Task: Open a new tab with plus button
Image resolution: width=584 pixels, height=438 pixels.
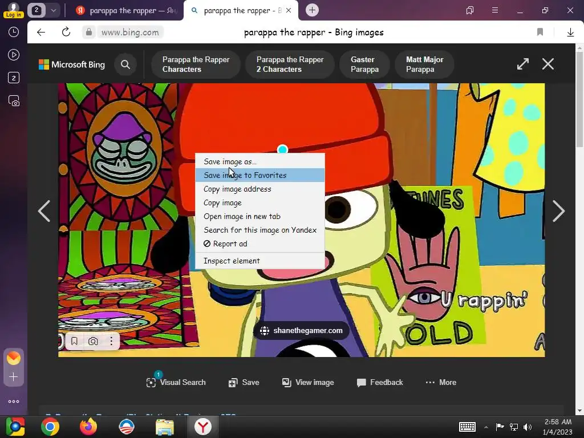Action: [312, 10]
